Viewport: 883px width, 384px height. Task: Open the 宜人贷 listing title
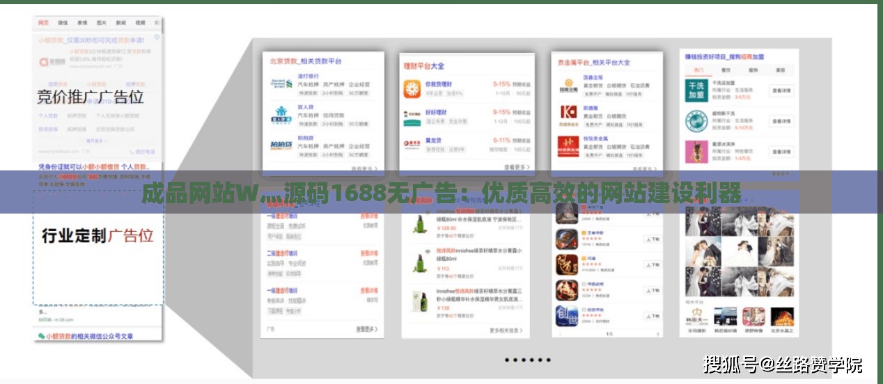[x=305, y=107]
